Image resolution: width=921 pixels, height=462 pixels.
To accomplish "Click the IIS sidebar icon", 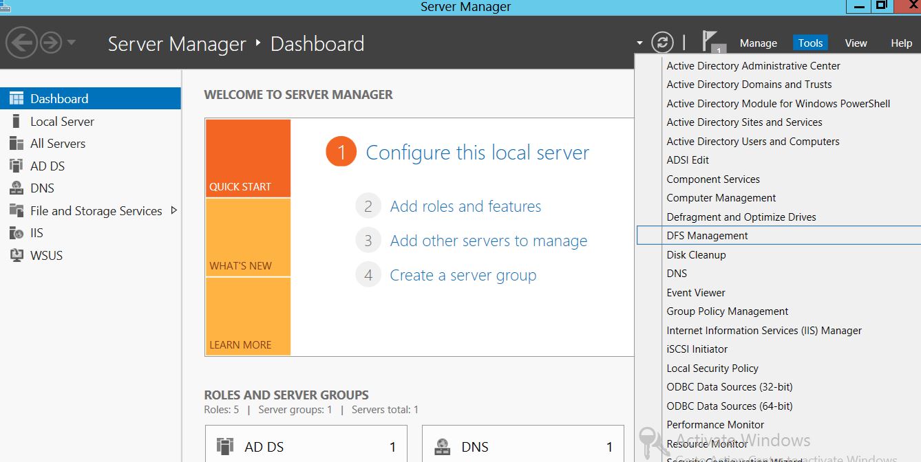I will (17, 233).
